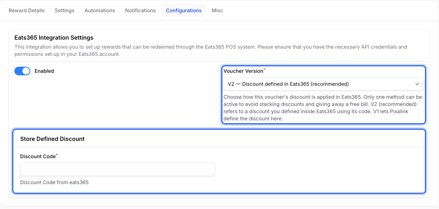Open the Notifications tab
Image resolution: width=439 pixels, height=209 pixels.
(141, 10)
